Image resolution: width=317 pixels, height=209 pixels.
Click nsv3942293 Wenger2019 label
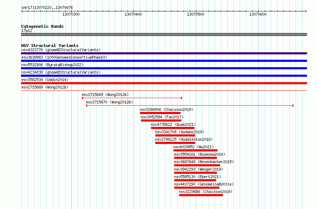tap(198, 169)
